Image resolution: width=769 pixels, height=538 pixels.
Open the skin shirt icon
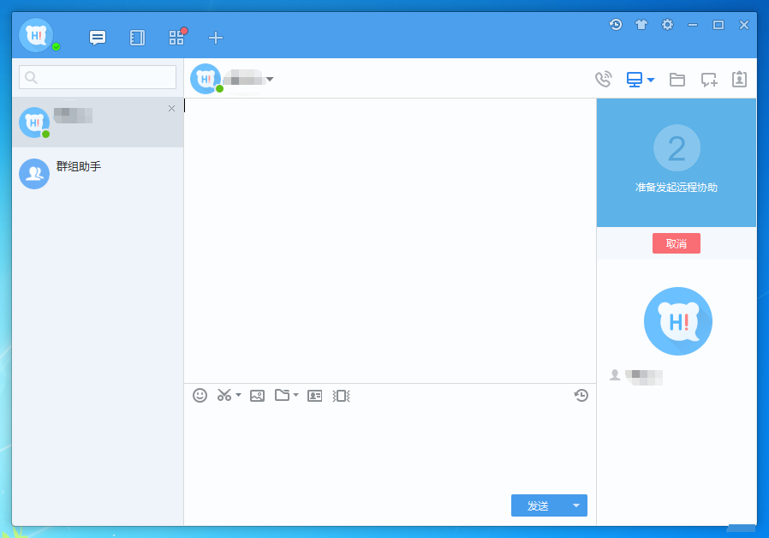[x=641, y=25]
